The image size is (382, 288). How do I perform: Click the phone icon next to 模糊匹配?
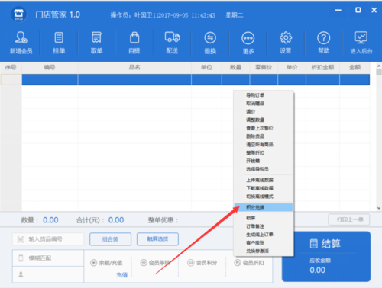tap(21, 258)
